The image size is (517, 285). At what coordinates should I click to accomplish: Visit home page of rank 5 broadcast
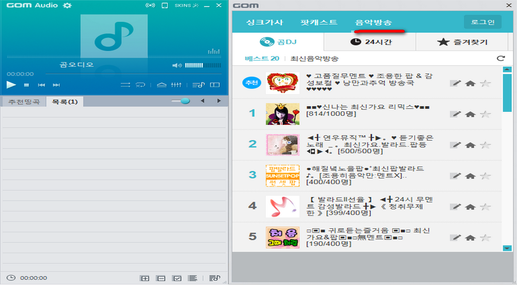coord(470,237)
